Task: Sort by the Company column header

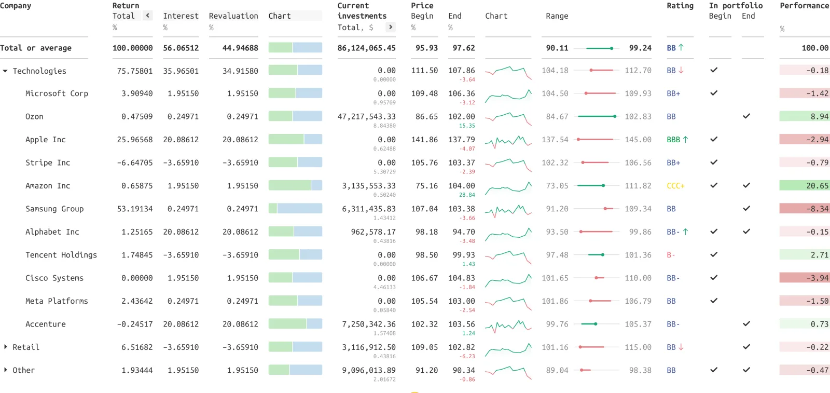Action: point(16,6)
